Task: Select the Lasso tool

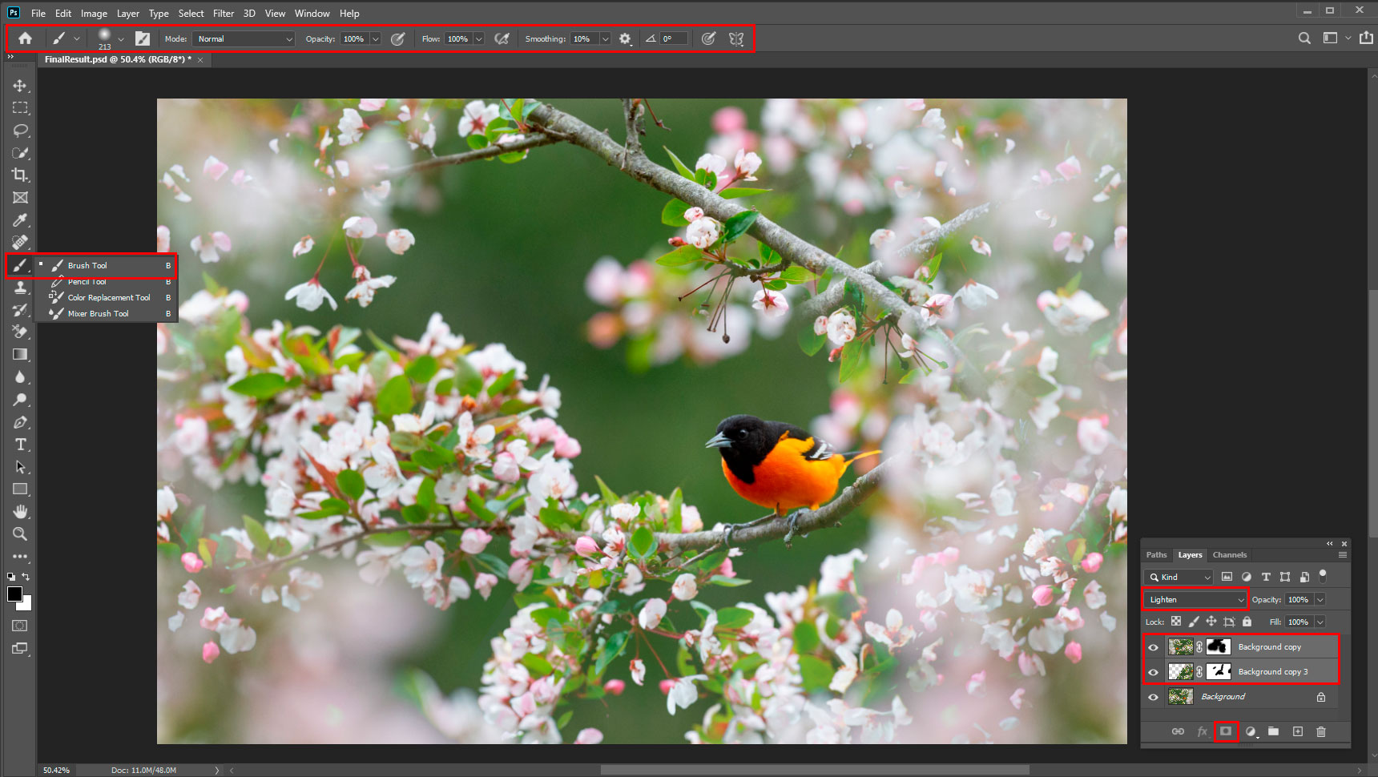Action: point(20,130)
